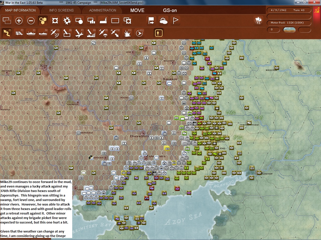Toggle the rectangle-with-bar-chart overlay icon

pos(91,20)
